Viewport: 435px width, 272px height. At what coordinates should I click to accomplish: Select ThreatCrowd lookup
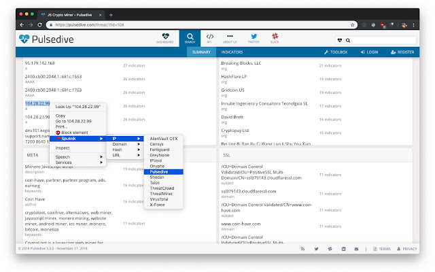click(163, 188)
